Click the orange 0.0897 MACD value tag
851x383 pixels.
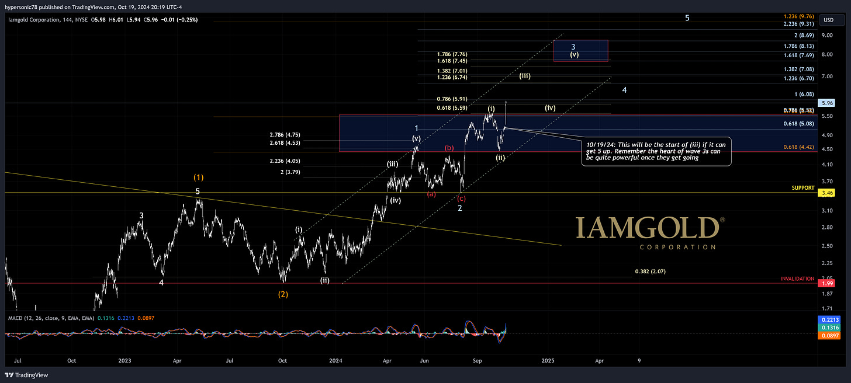[829, 337]
